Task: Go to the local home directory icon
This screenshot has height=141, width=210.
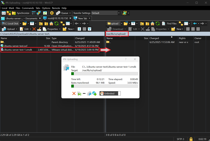Action: pos(51,23)
